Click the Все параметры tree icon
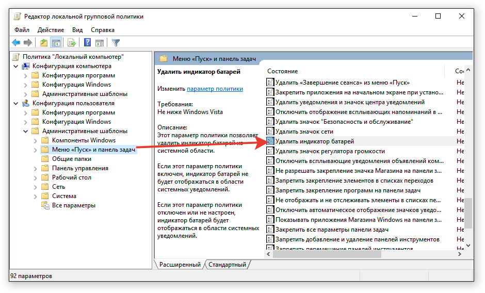Image resolution: width=485 pixels, height=293 pixels. (x=45, y=205)
